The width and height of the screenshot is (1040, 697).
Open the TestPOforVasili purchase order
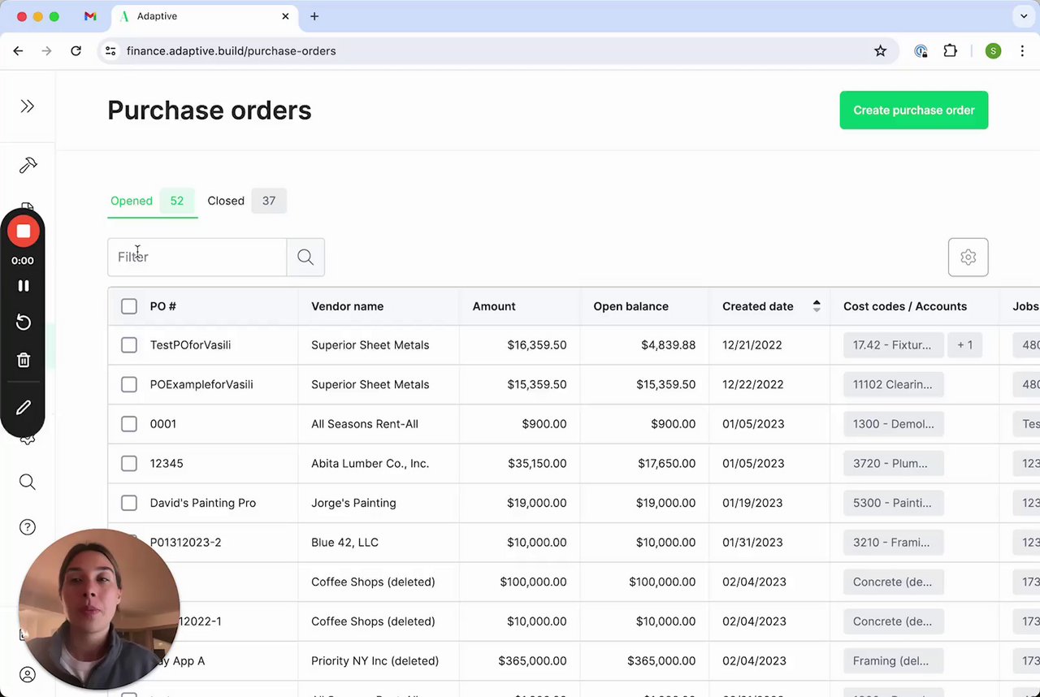click(190, 345)
